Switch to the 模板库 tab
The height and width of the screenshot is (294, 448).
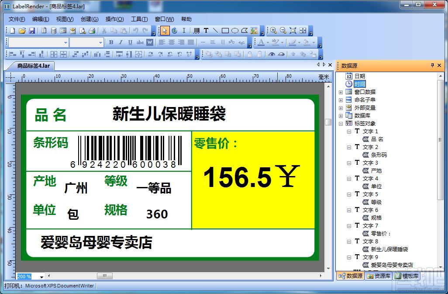point(407,276)
